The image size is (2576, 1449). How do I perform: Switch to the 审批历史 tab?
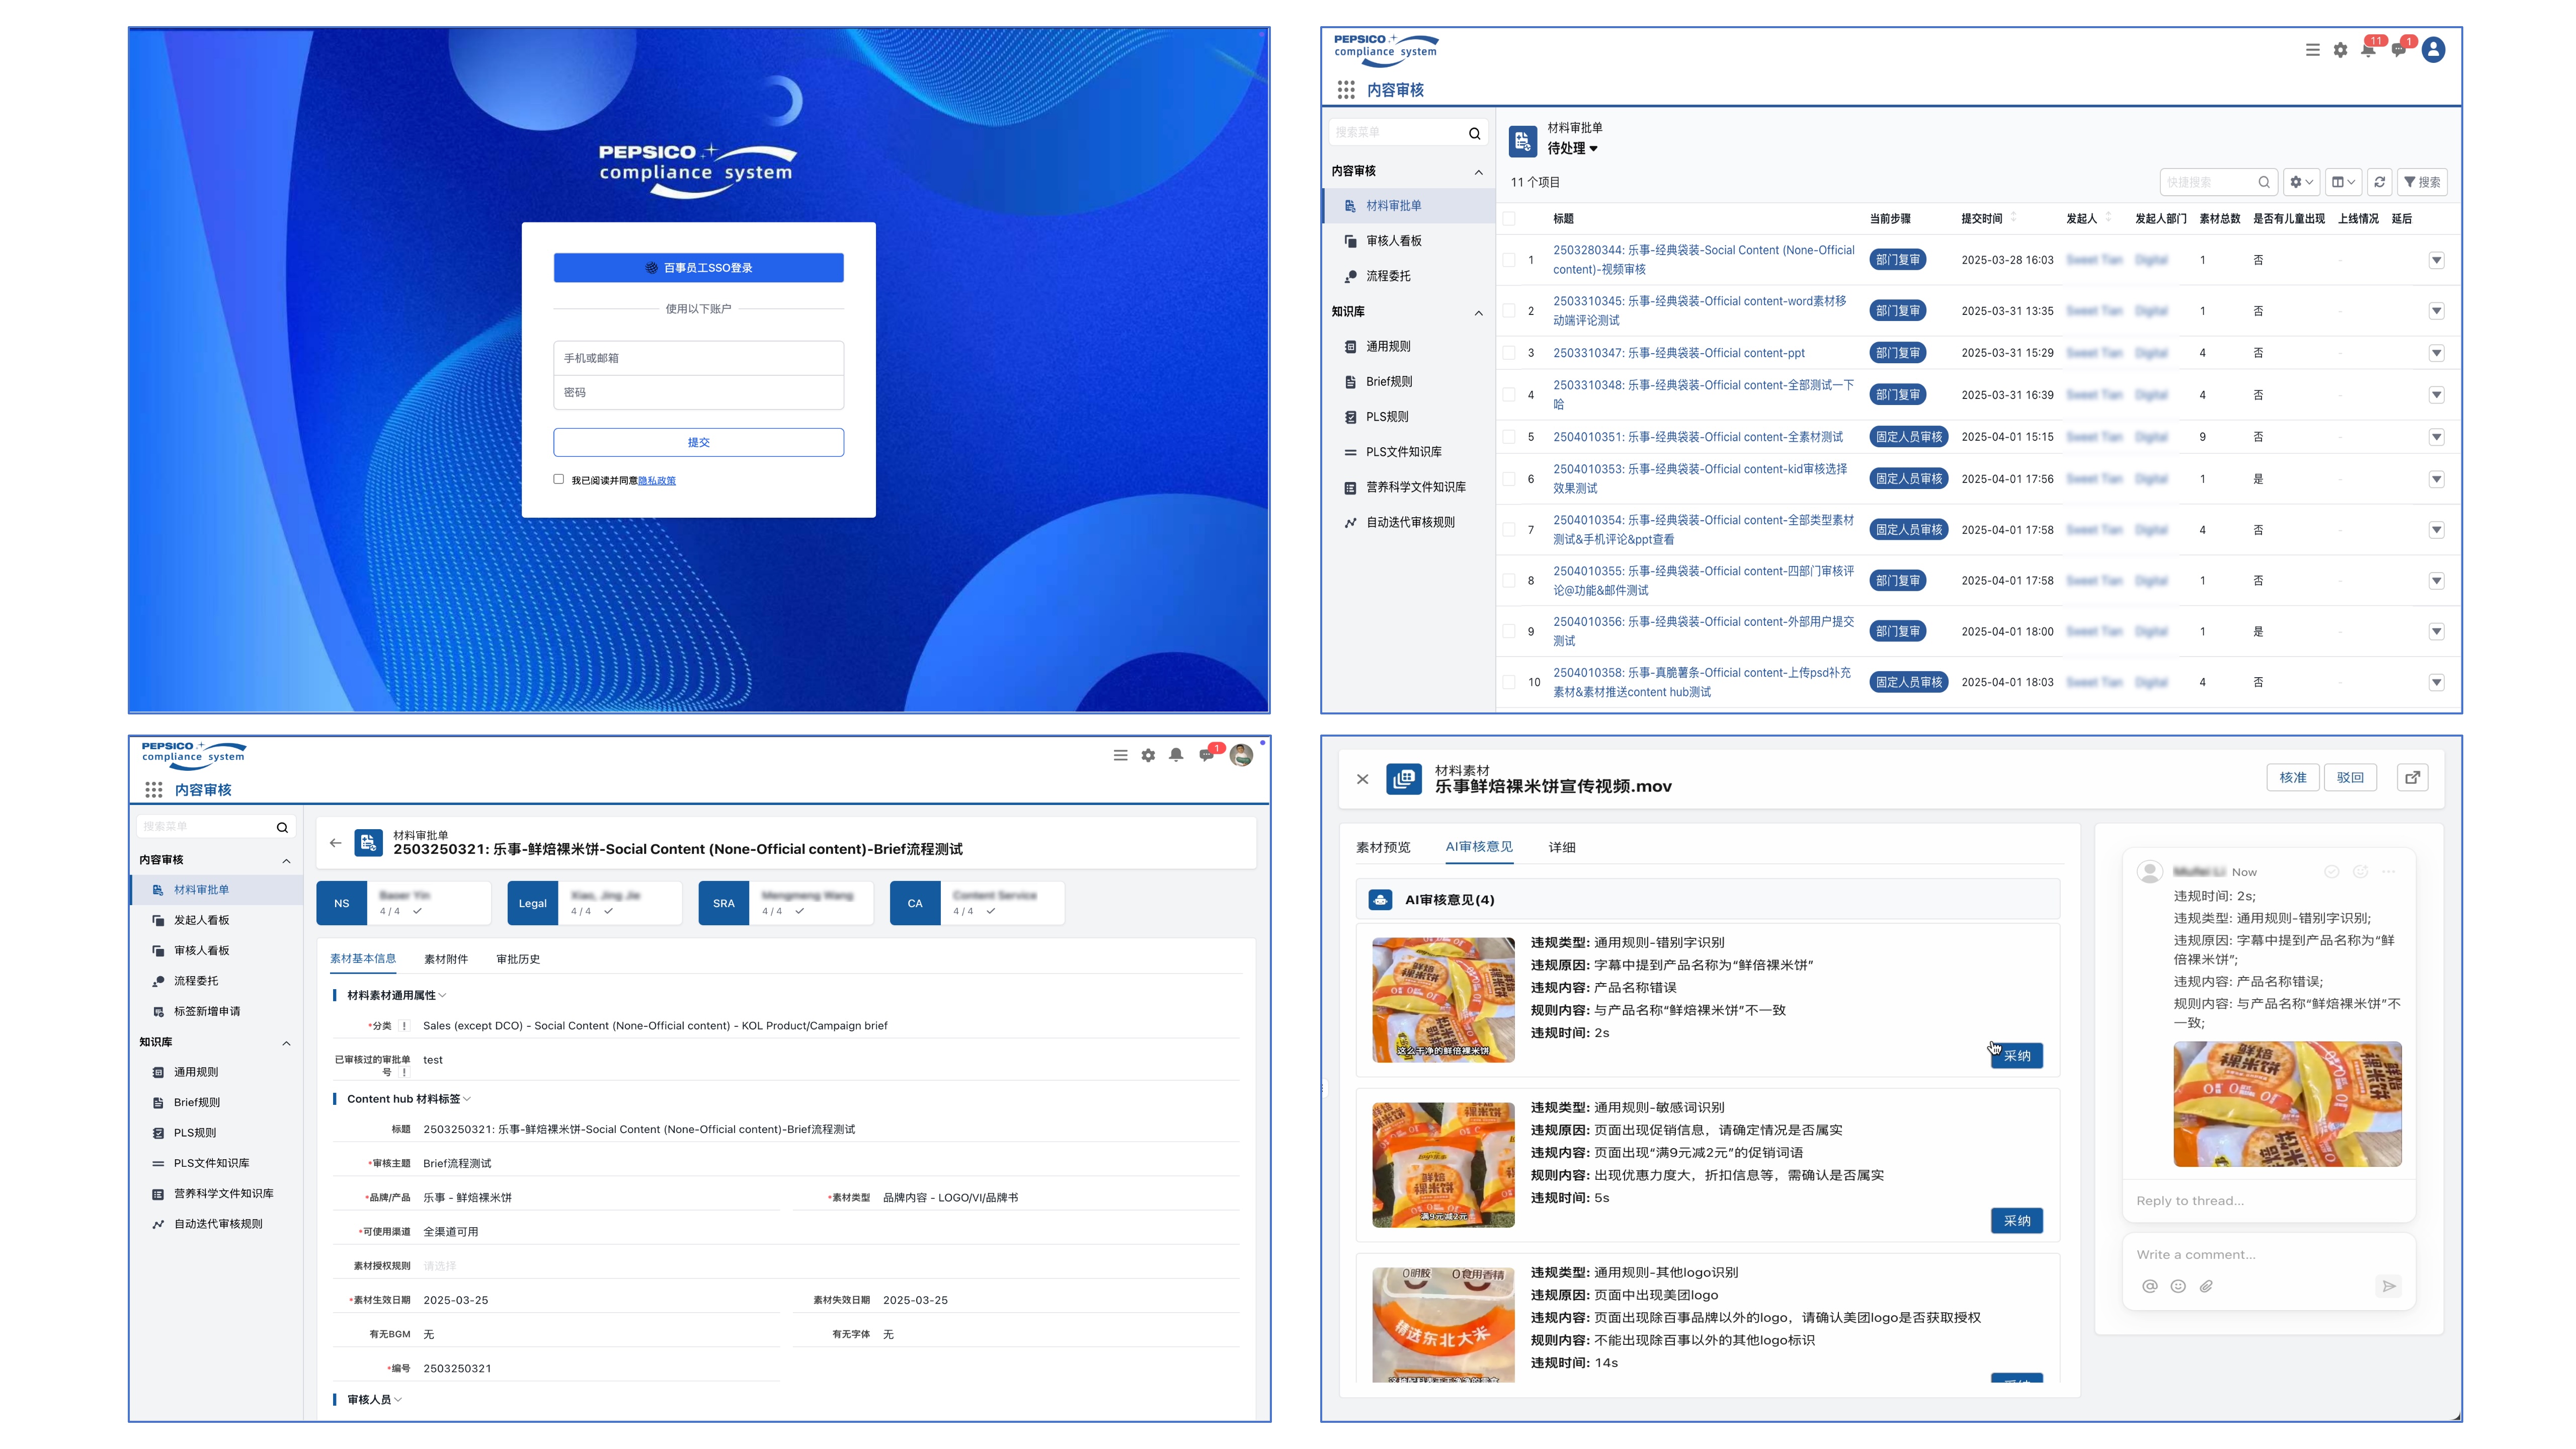518,959
